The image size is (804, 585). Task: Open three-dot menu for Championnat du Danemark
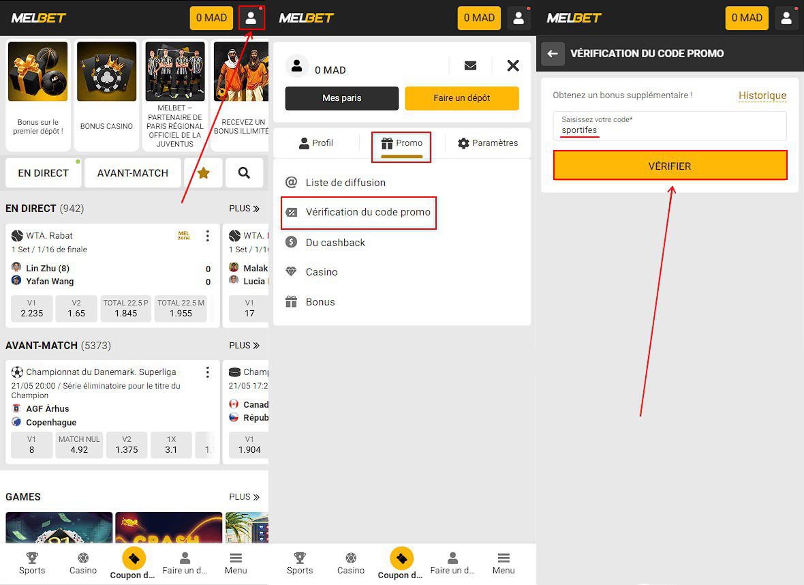pos(208,372)
